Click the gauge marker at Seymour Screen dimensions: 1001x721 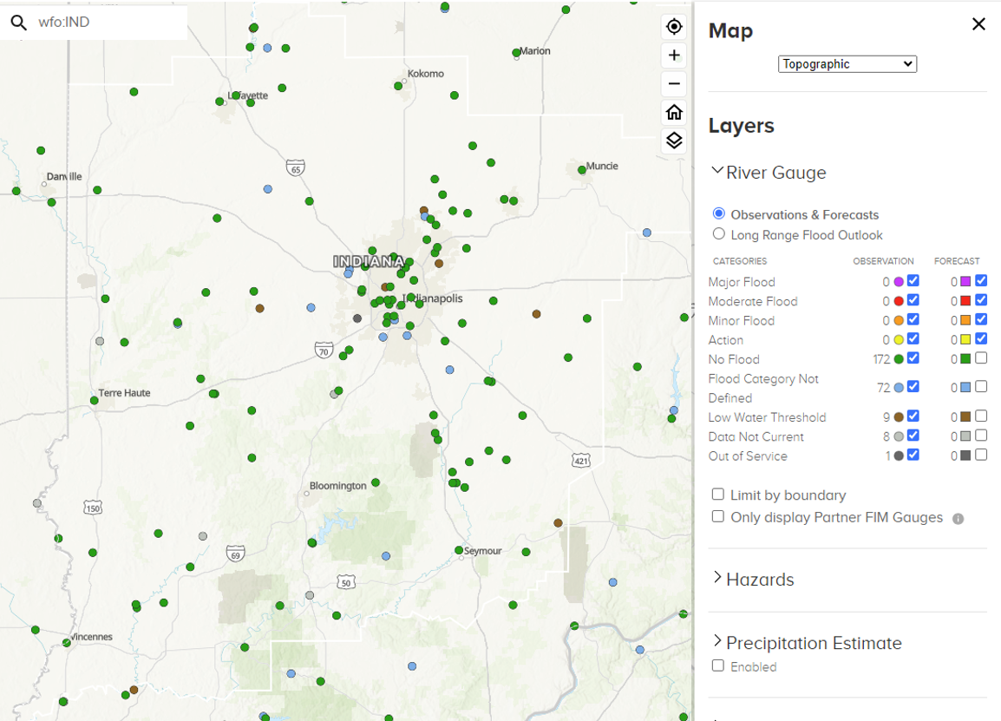459,550
